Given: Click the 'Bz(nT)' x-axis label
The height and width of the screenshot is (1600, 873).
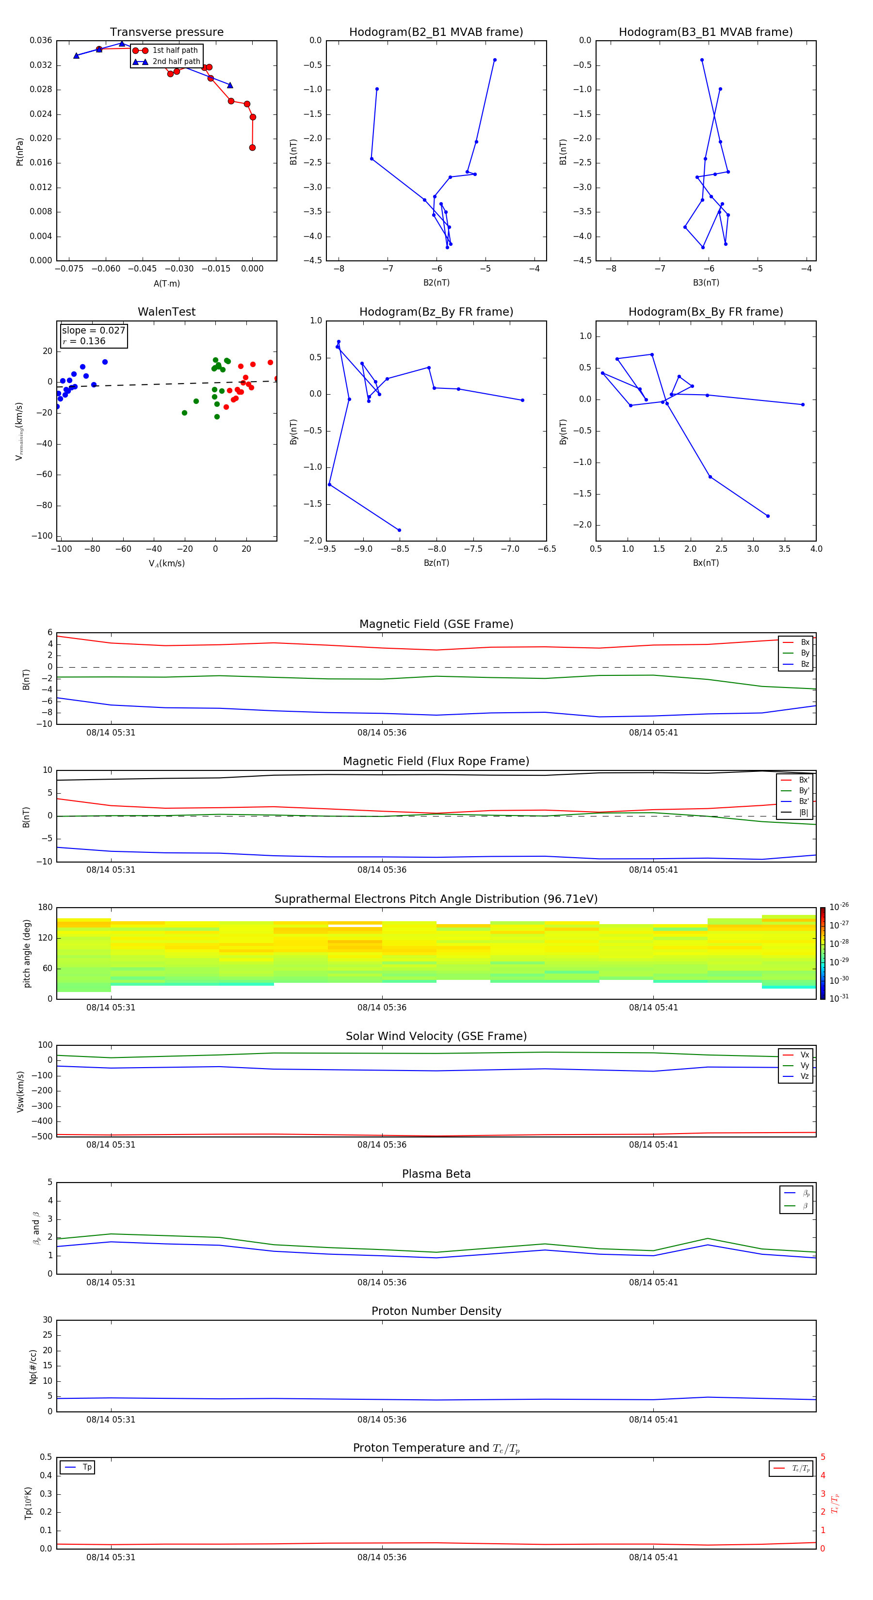Looking at the screenshot, I should coord(436,563).
